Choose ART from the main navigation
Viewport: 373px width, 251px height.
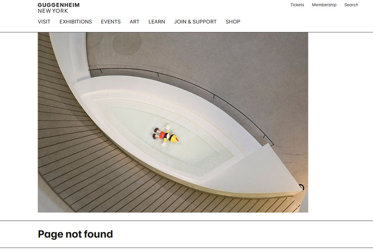point(134,22)
